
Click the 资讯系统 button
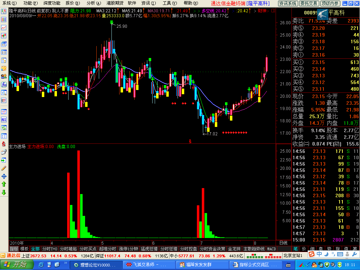coord(288,4)
